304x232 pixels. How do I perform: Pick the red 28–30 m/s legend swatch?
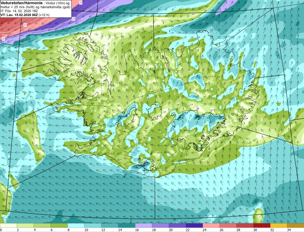pyautogui.click(x=245, y=225)
